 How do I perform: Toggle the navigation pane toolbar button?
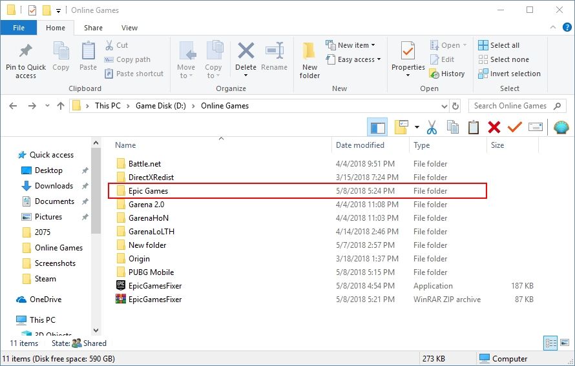point(377,128)
